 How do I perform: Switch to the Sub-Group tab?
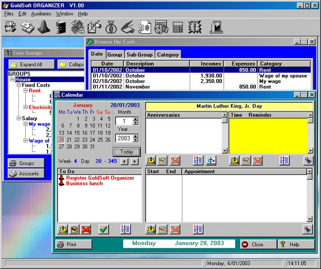pyautogui.click(x=139, y=55)
